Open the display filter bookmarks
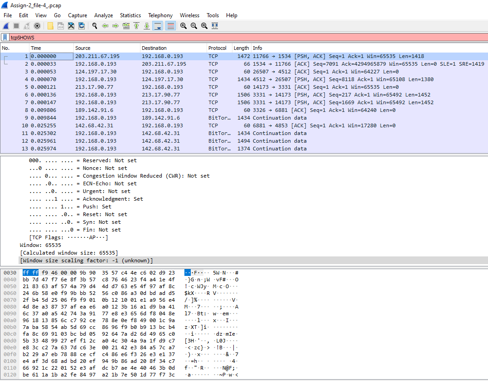The width and height of the screenshot is (488, 381). [x=5, y=38]
